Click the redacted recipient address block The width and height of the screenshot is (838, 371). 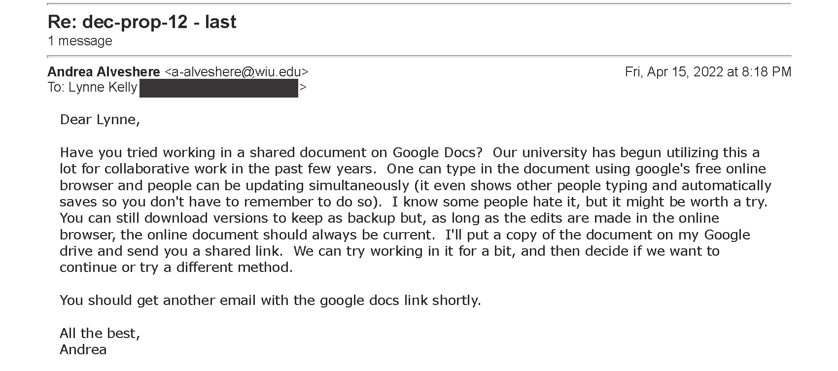click(219, 89)
